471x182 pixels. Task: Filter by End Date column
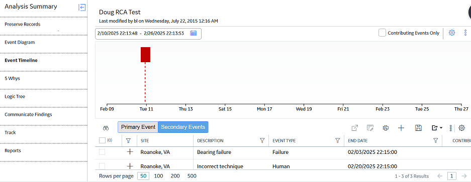point(435,140)
